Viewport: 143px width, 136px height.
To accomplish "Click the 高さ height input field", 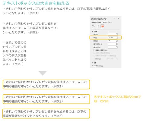I will [112, 34].
